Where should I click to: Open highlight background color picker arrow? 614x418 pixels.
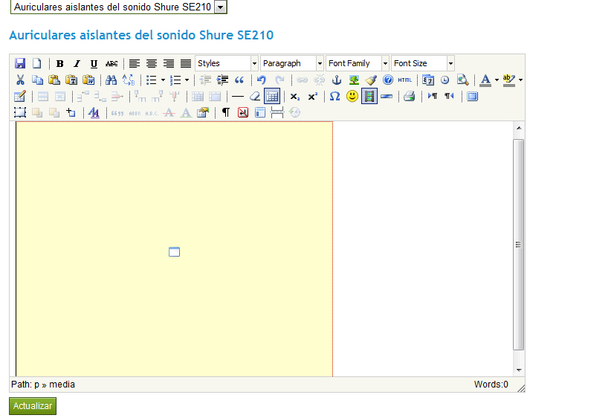pos(520,80)
